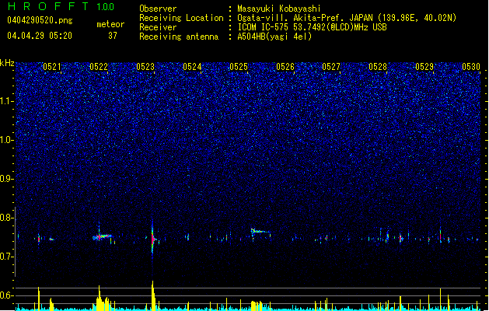Click the 0.9 kHz axis label
489x311 pixels.
[x=7, y=179]
